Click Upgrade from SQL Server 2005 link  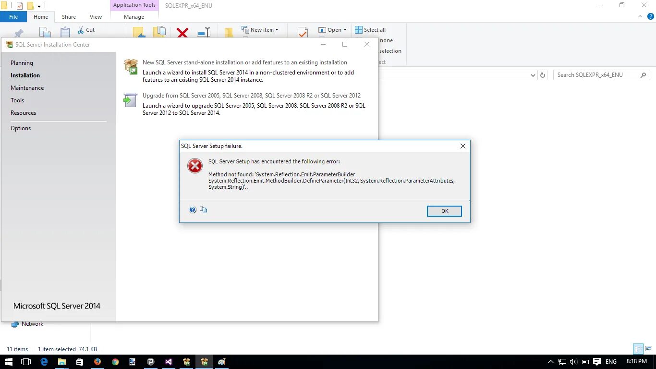[x=252, y=96]
